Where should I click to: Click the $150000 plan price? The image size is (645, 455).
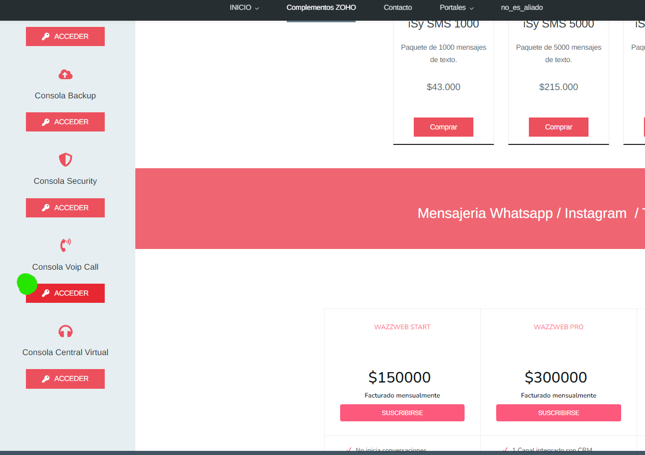pyautogui.click(x=400, y=377)
